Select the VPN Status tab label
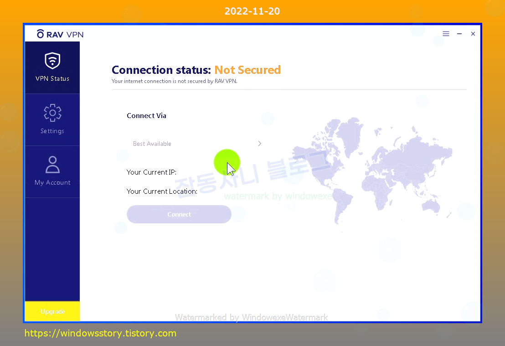505x346 pixels. coord(52,78)
